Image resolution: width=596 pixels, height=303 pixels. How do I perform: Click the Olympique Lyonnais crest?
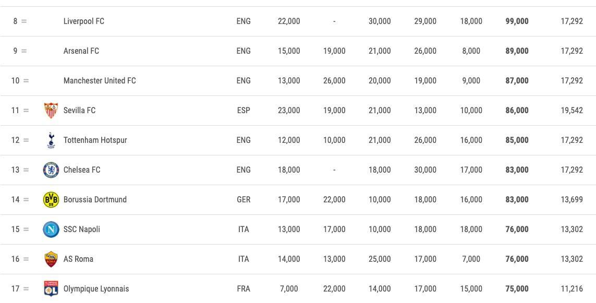(51, 288)
